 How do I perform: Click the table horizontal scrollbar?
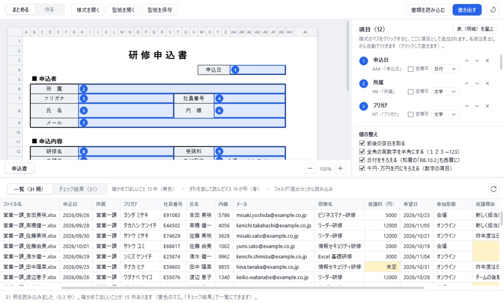coord(242,288)
